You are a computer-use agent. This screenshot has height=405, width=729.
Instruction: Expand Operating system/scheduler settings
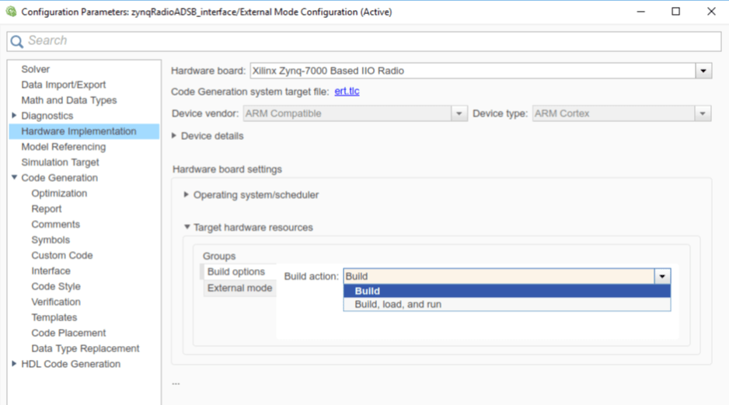coord(187,195)
